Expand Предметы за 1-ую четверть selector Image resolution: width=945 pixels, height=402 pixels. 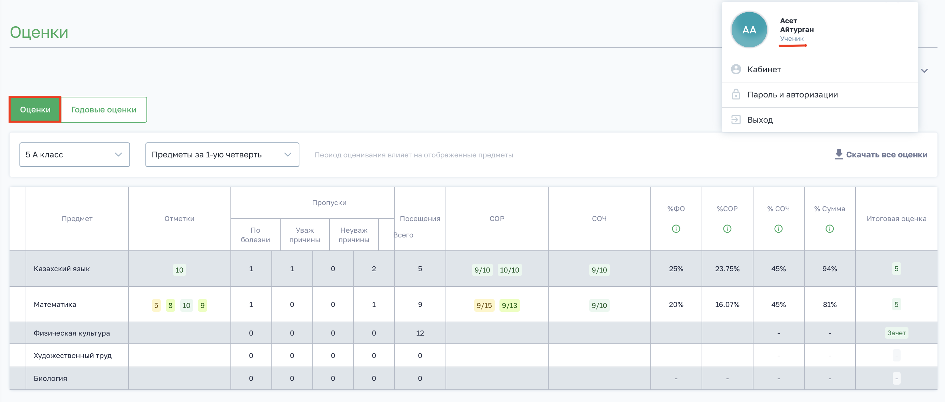pyautogui.click(x=222, y=155)
